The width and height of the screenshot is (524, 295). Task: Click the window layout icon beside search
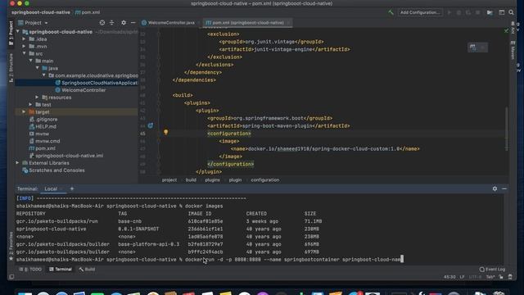(502, 12)
